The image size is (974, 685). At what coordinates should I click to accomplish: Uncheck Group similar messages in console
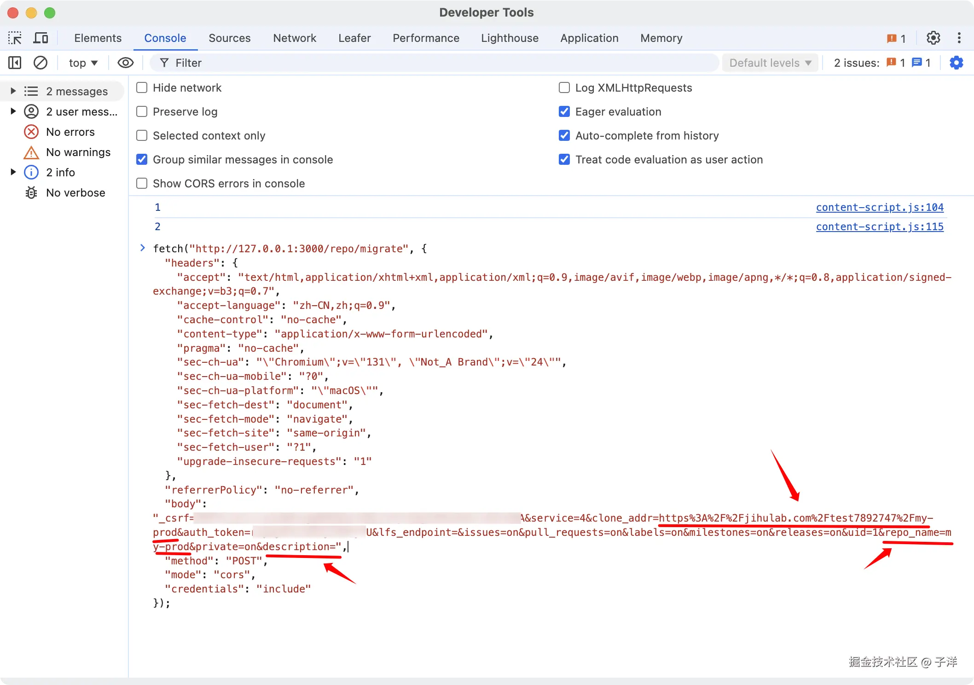[x=142, y=160]
